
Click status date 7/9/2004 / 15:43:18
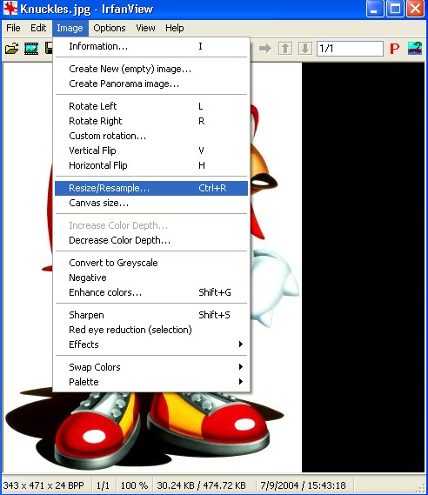(303, 485)
